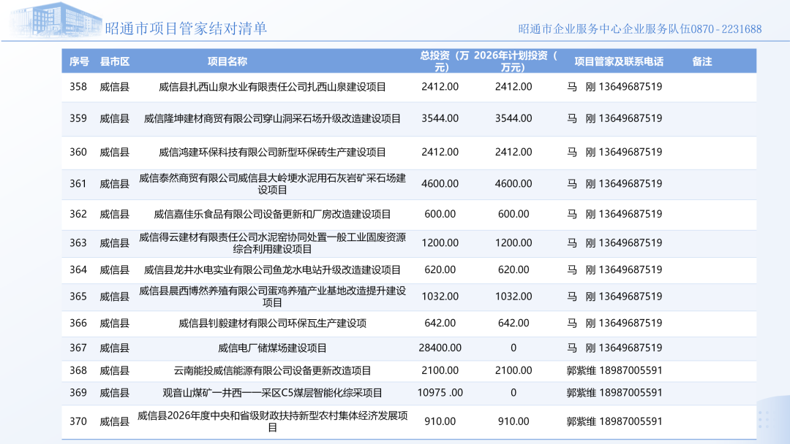The image size is (790, 444).
Task: Click planned investment 0 in row 367
Action: point(513,348)
